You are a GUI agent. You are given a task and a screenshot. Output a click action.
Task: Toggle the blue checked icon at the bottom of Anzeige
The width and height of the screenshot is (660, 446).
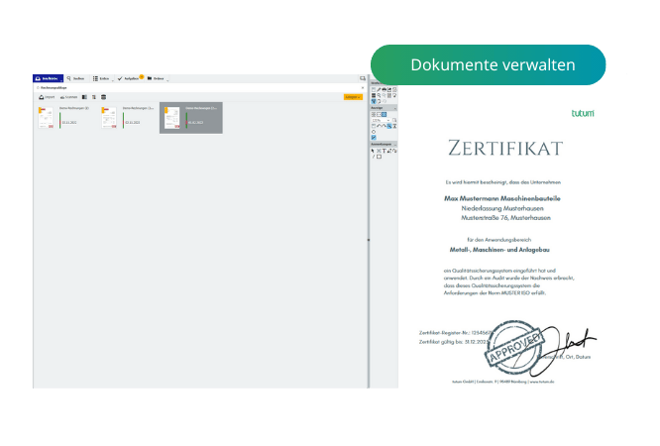click(x=374, y=138)
